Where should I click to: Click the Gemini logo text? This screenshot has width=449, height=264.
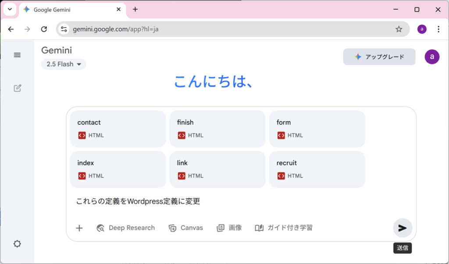point(57,50)
